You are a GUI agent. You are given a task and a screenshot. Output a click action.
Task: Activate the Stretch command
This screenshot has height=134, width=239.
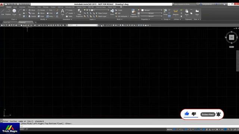pyautogui.click(x=32, y=16)
